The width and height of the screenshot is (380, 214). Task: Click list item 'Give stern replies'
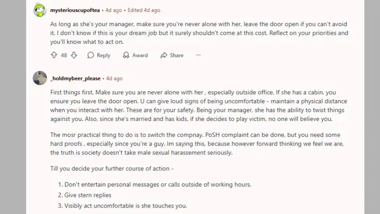click(85, 195)
